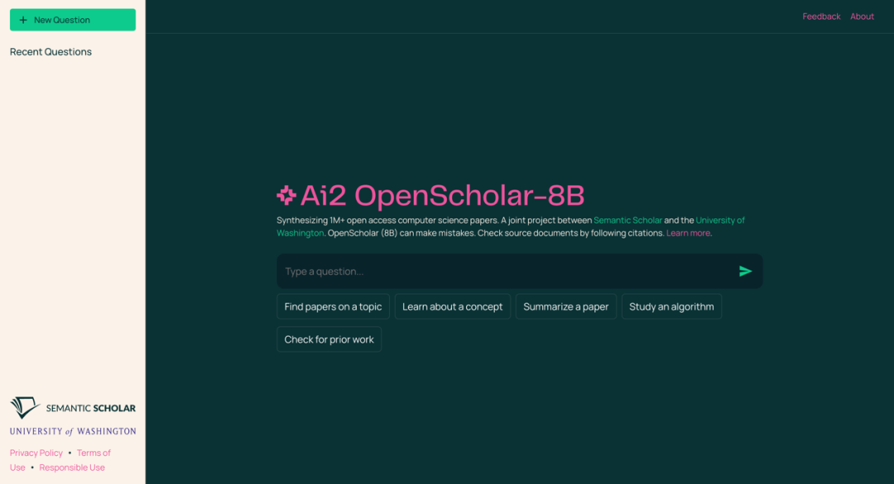
Task: Select the Summarize a paper prompt
Action: coord(565,306)
